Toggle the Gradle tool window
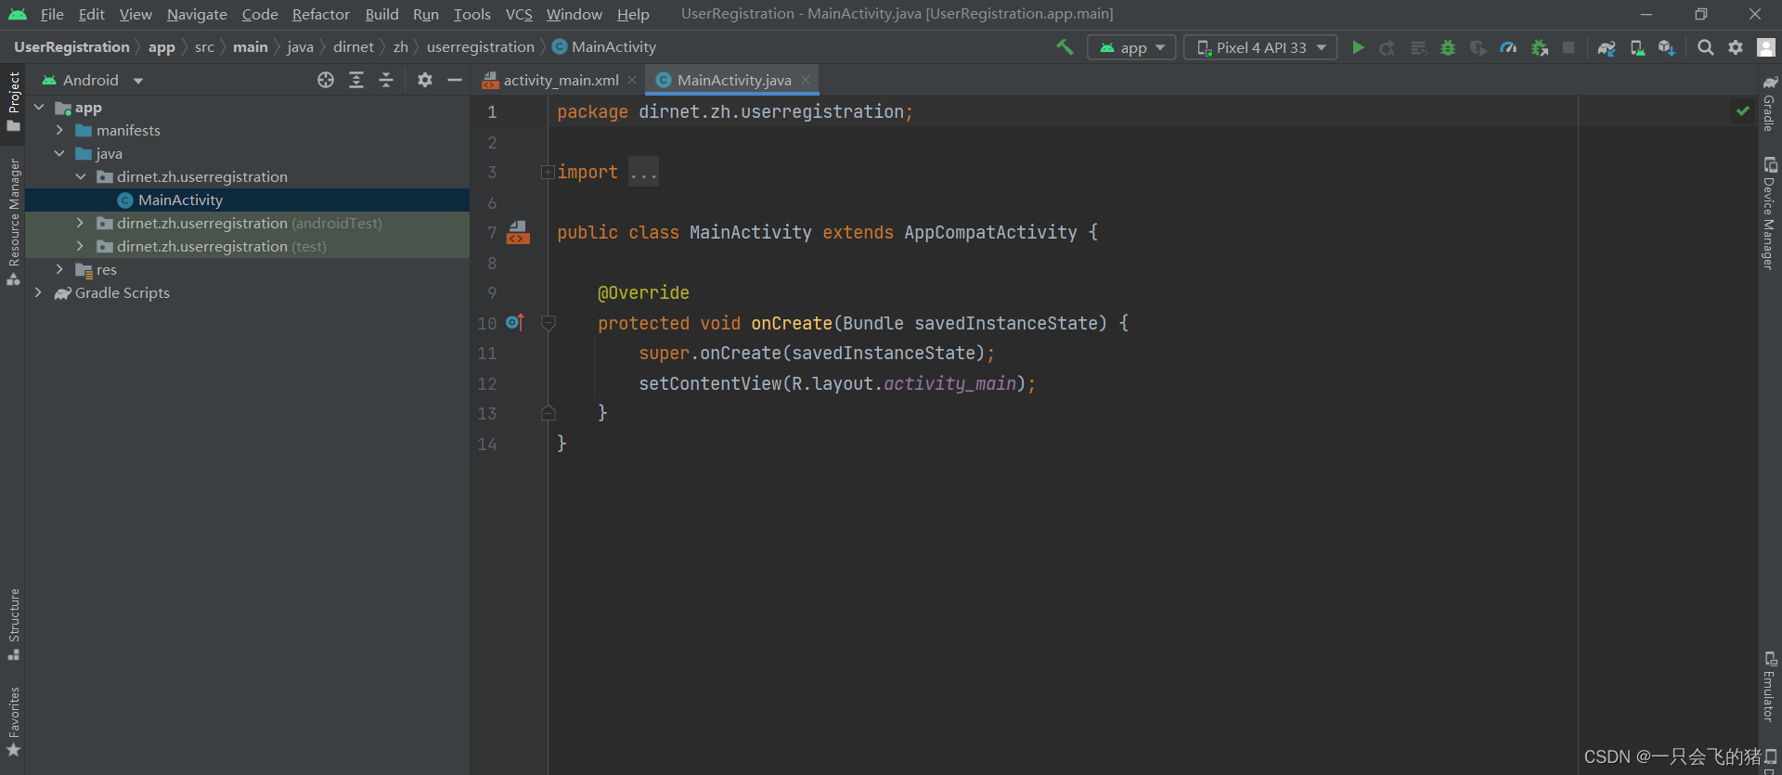 pos(1770,103)
